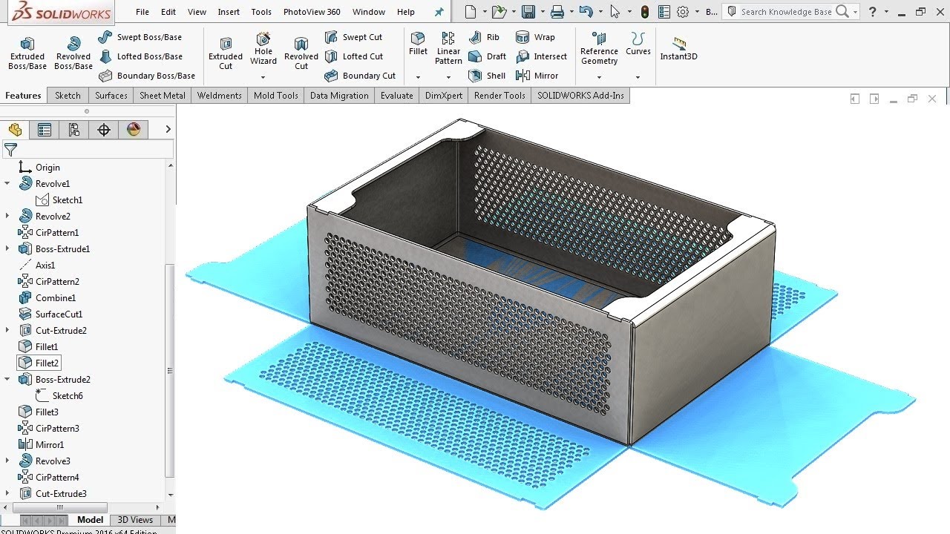Select the Linear Pattern tool
The width and height of the screenshot is (950, 534).
coord(448,48)
